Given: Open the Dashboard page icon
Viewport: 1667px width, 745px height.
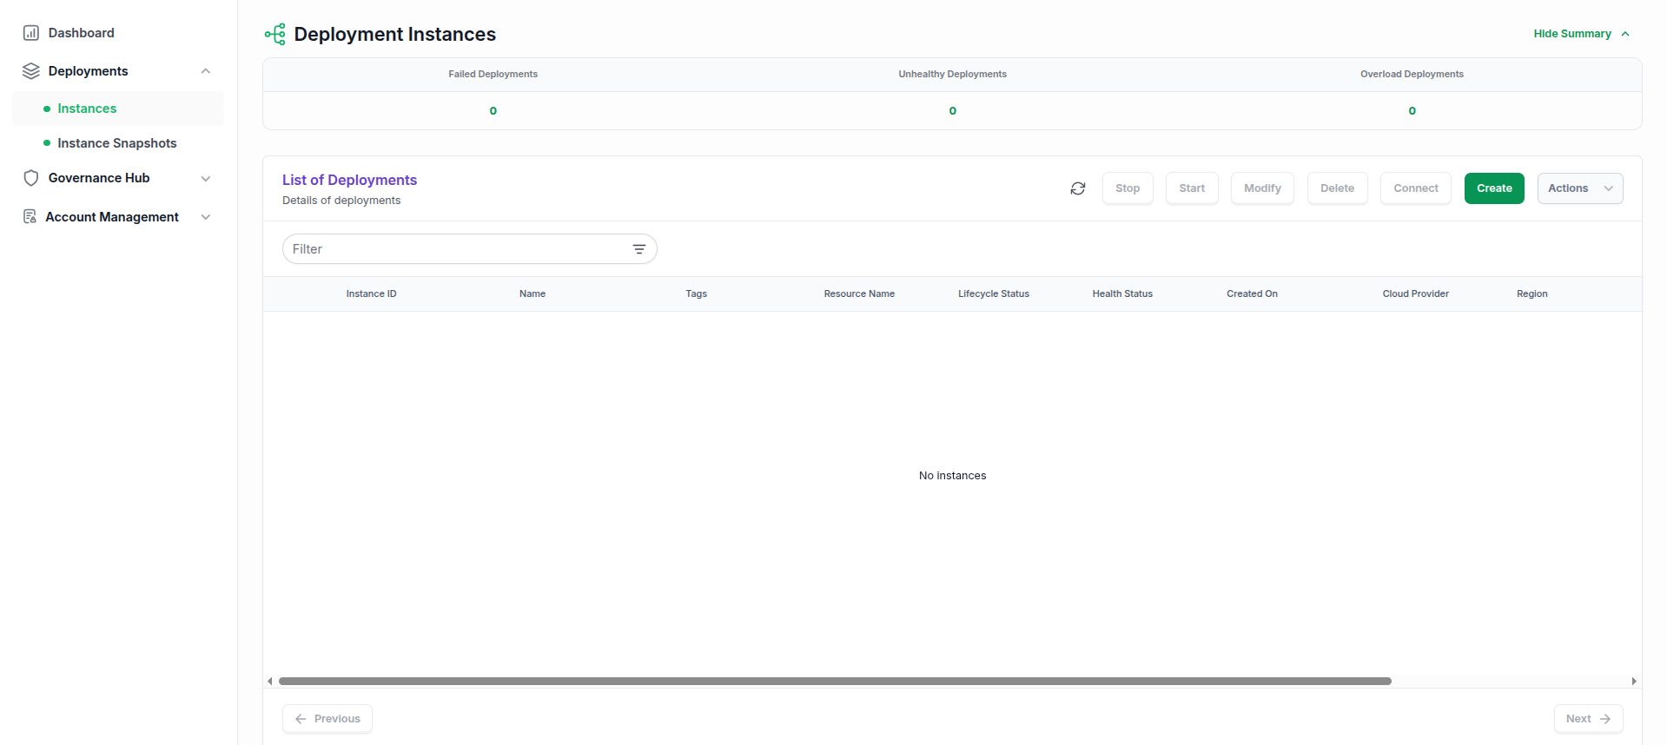Looking at the screenshot, I should 31,33.
